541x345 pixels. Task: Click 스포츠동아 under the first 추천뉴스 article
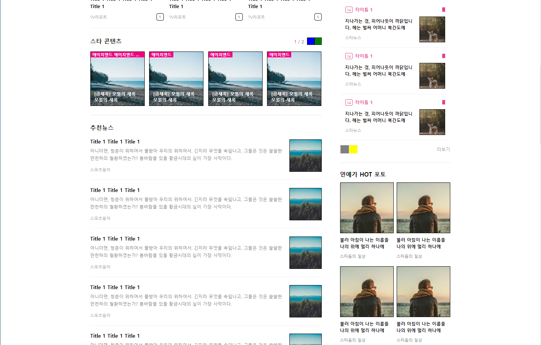coord(100,170)
